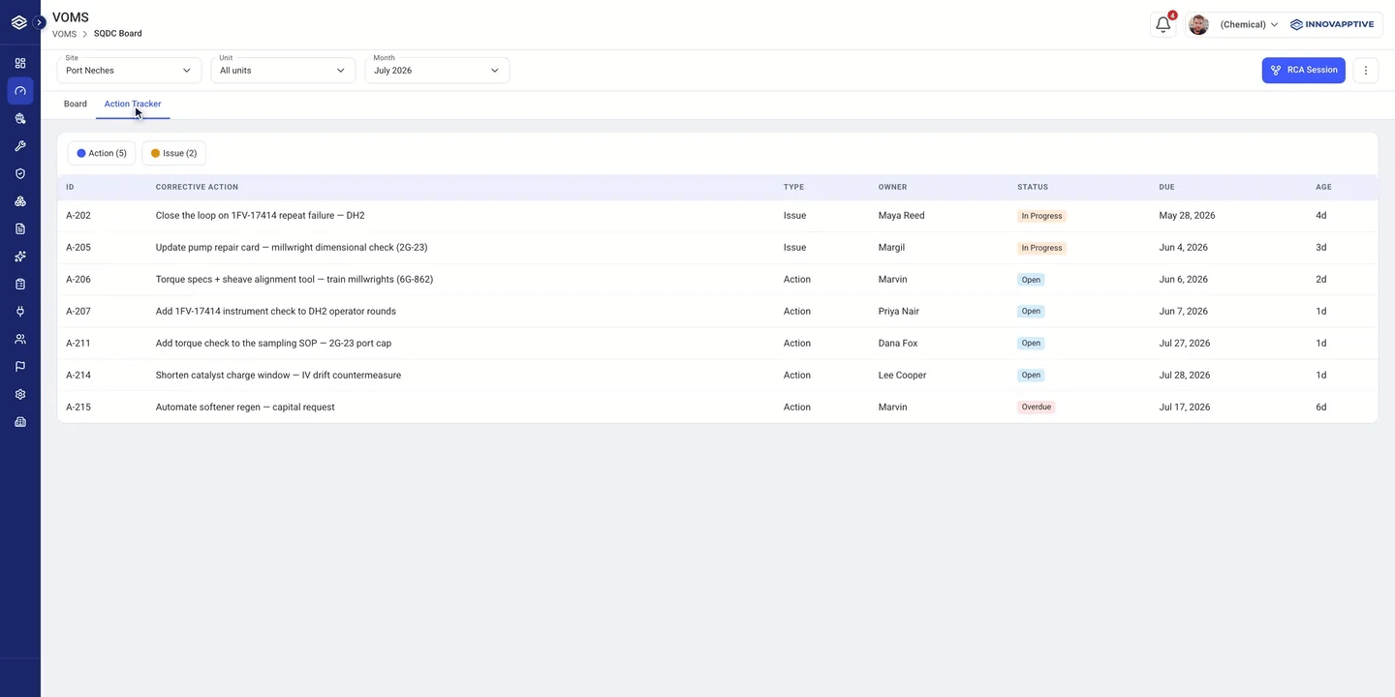Click the Overdue status badge
The height and width of the screenshot is (697, 1395).
(x=1036, y=408)
